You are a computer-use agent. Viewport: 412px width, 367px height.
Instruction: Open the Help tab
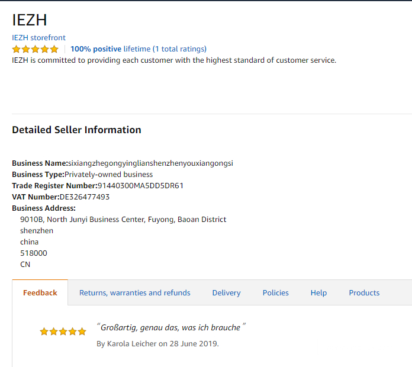click(318, 292)
